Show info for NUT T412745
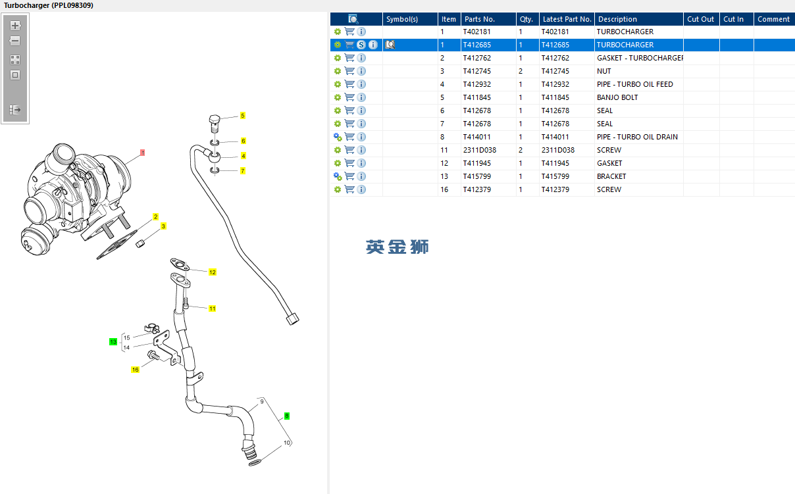Viewport: 795px width, 494px height. 361,71
